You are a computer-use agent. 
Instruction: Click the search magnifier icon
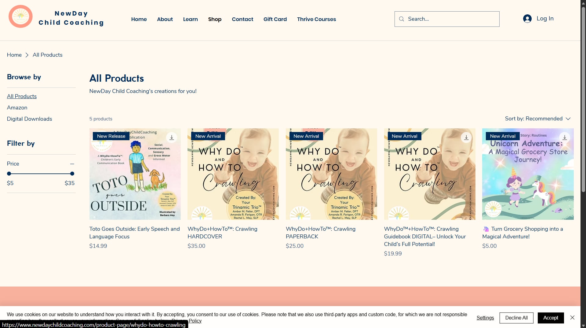[x=402, y=19]
